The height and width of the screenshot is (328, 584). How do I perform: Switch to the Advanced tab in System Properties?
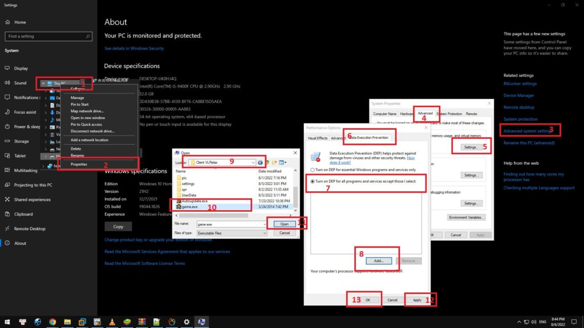tap(425, 113)
